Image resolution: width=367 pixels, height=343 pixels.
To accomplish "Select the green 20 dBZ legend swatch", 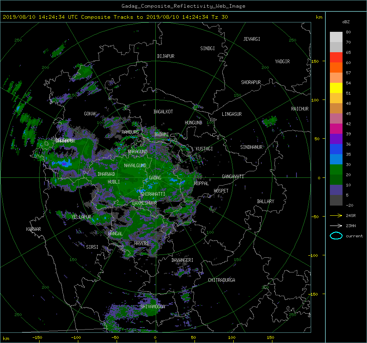I will point(336,170).
